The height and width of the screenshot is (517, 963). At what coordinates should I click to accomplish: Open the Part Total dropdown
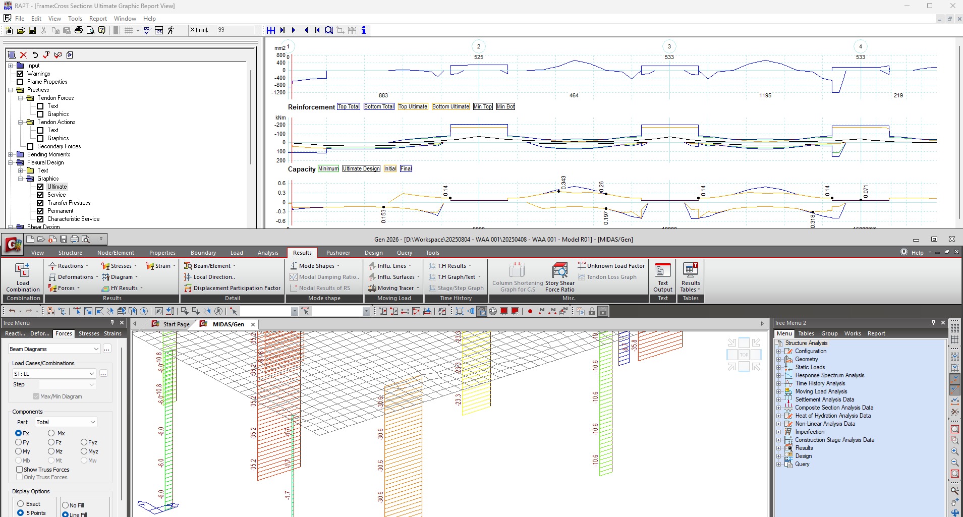point(66,422)
